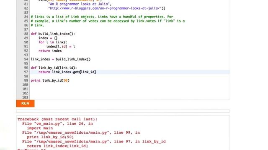Screen dimensions: 268x150
Task: Click 'def link_by_id(link_id):' line
Action: [x=54, y=67]
